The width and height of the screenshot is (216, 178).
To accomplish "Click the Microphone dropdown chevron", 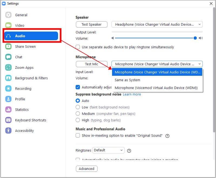I will click(x=199, y=64).
